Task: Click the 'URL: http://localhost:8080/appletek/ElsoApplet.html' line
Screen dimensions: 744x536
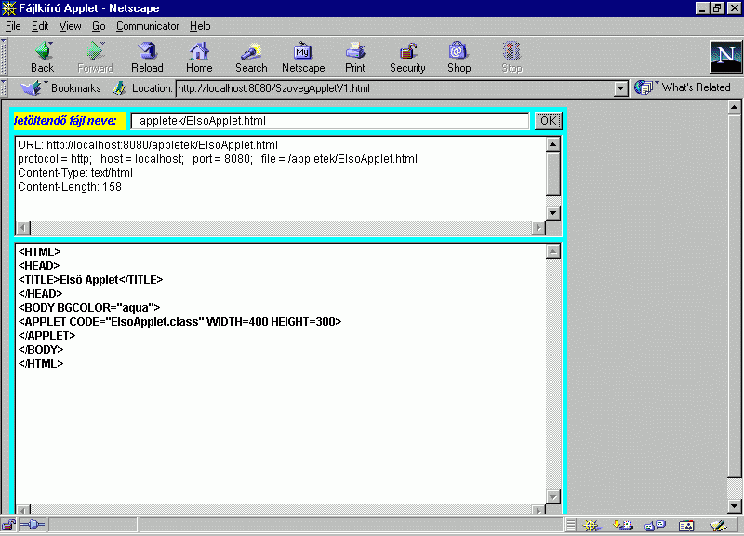Action: coord(148,145)
